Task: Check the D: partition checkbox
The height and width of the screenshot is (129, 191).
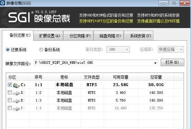Action: tap(10, 93)
